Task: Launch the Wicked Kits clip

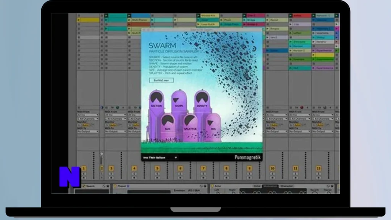Action: [x=199, y=15]
